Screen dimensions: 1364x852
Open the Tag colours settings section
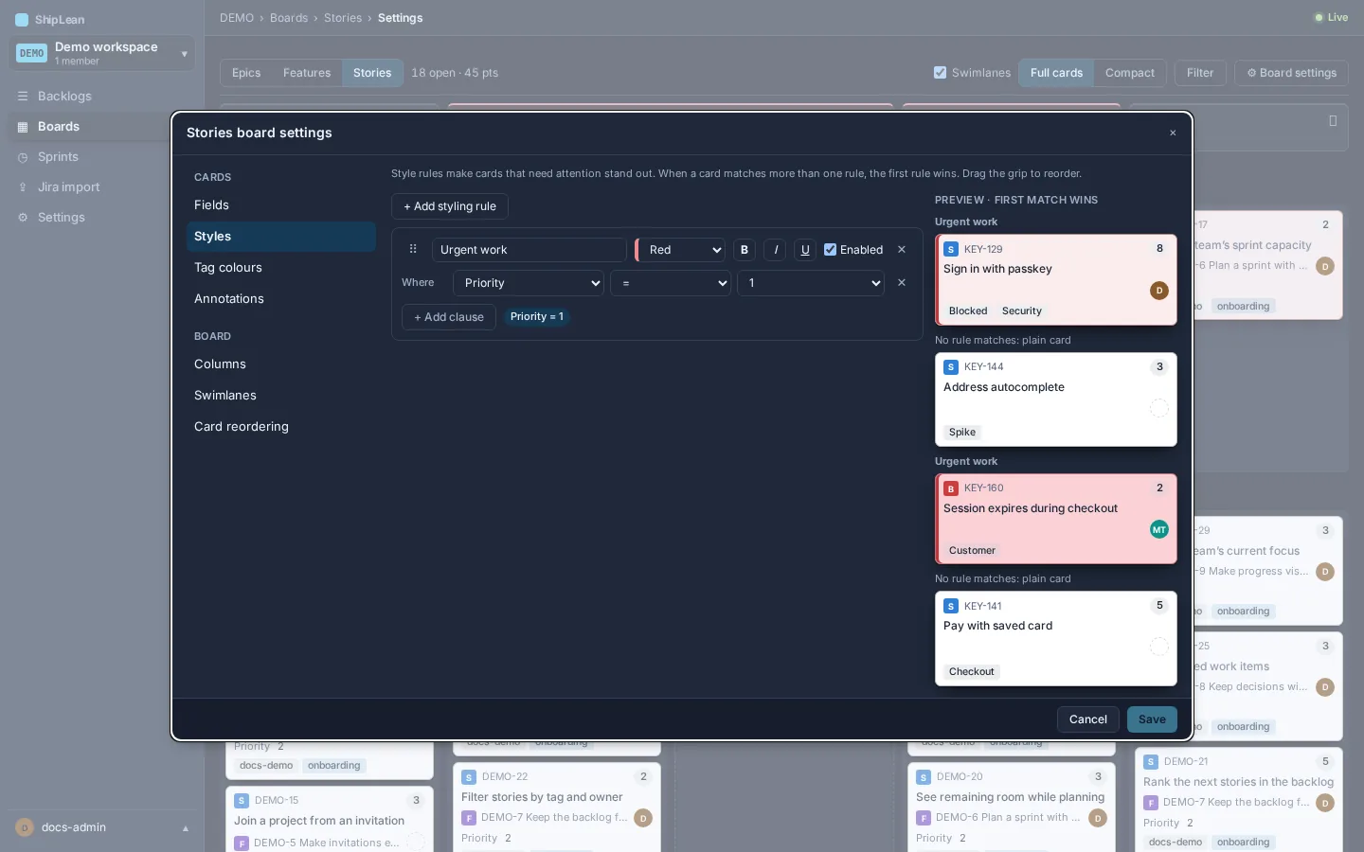[x=281, y=268]
